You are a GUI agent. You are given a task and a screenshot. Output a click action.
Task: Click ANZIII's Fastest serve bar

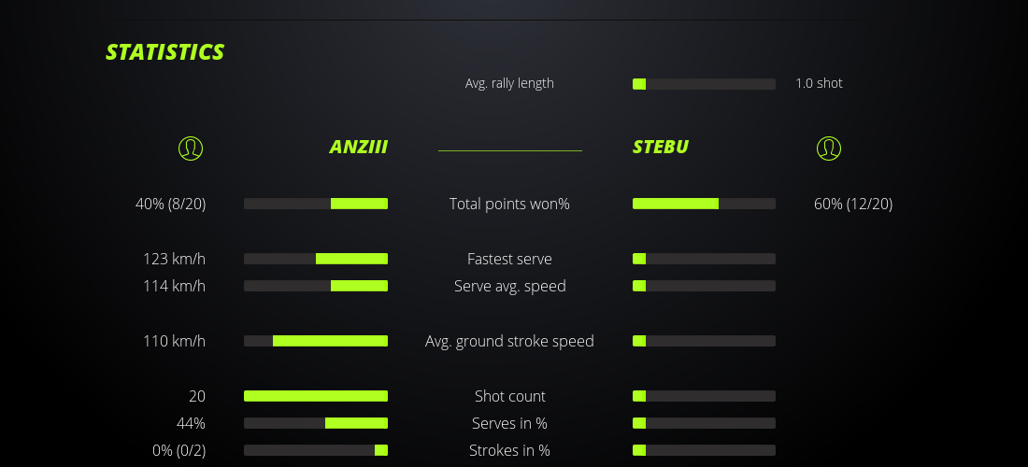click(316, 259)
